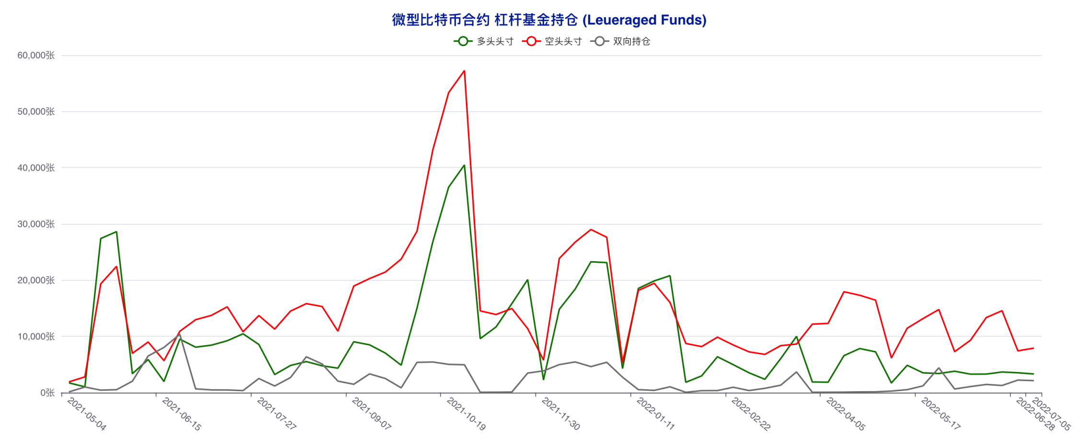Click the 2022-02-22 date label

coord(751,414)
